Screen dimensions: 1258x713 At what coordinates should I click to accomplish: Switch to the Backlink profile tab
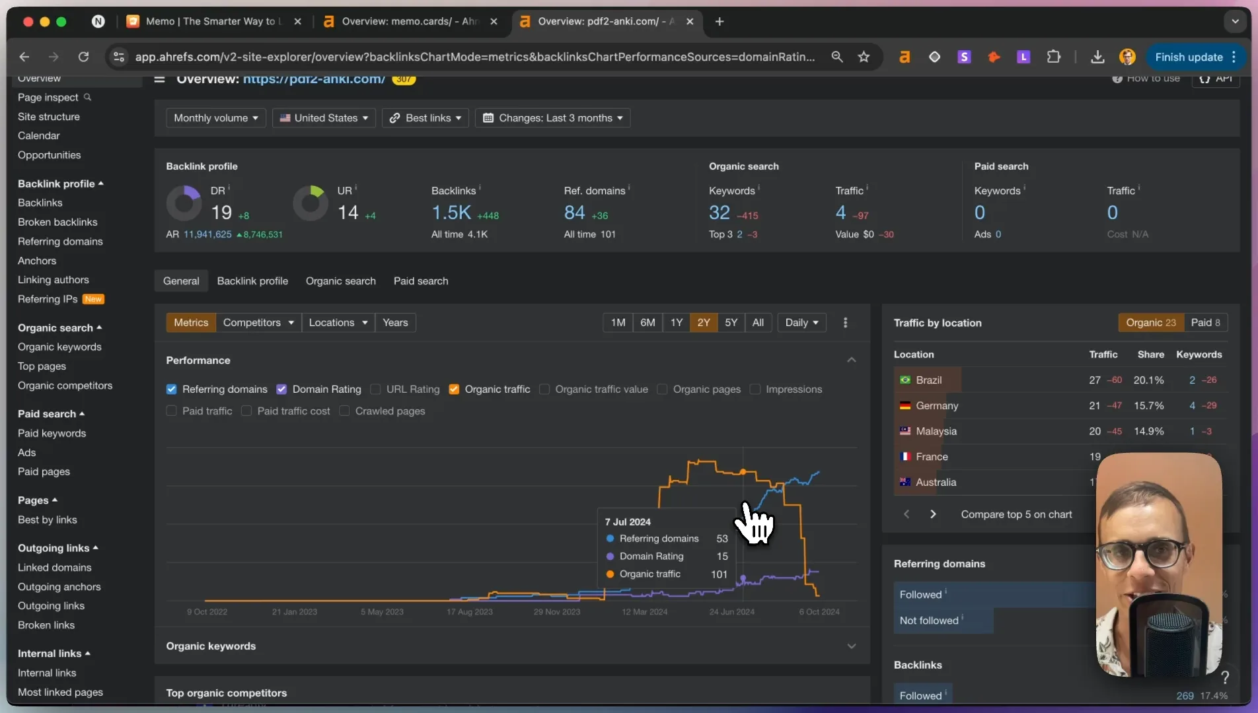pos(252,281)
